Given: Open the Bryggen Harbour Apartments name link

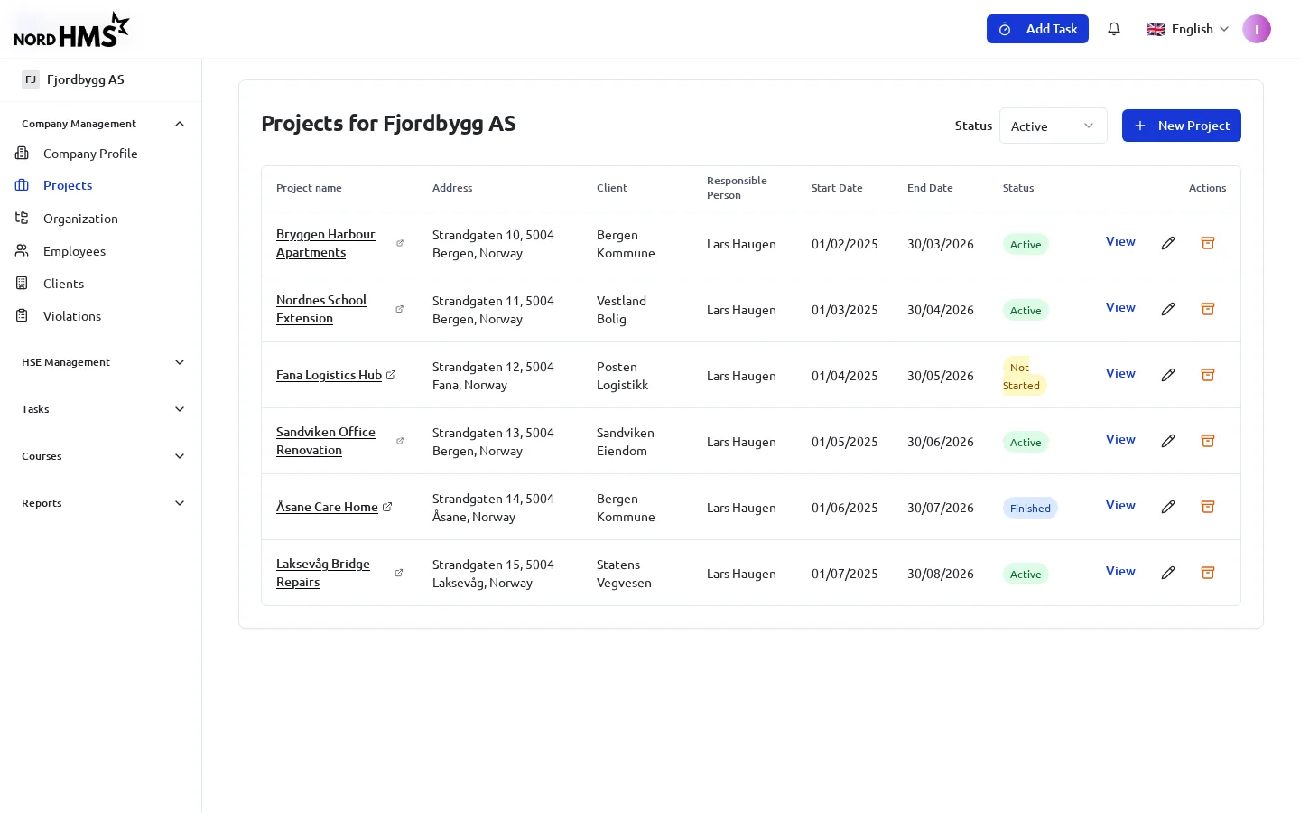Looking at the screenshot, I should [x=326, y=243].
